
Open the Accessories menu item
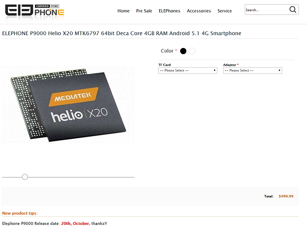[x=199, y=11]
